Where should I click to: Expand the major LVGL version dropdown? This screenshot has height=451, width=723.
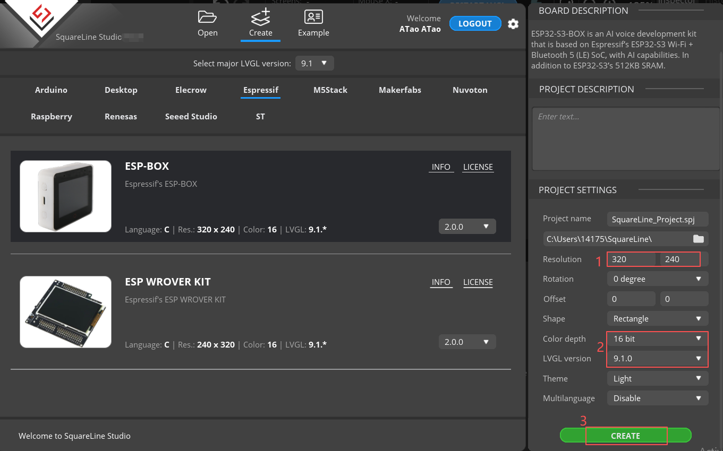(x=314, y=64)
